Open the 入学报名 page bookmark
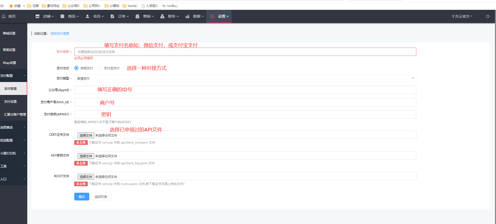The width and height of the screenshot is (496, 224). pyautogui.click(x=150, y=6)
